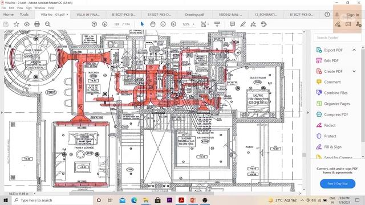Switch to the VILLA 04 FINA... document tab
Viewport: 365px width, 205px height.
click(x=88, y=14)
